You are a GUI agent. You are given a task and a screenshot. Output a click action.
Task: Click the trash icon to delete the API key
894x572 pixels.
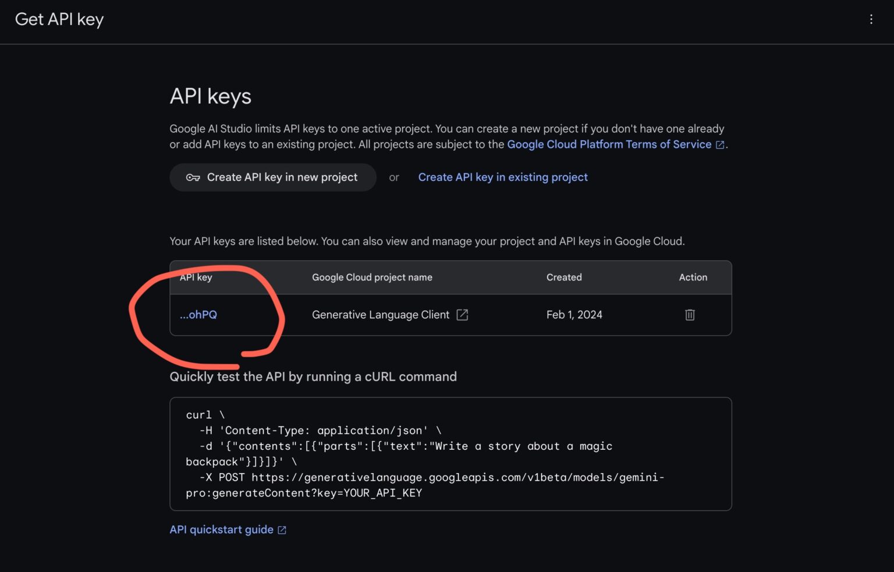point(690,315)
